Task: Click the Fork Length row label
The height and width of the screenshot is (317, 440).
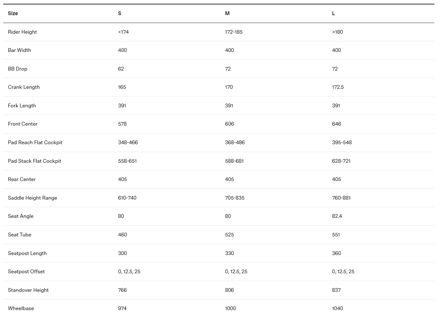Action: 22,105
